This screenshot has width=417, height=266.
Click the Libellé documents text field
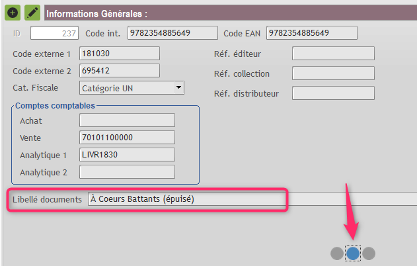click(252, 199)
